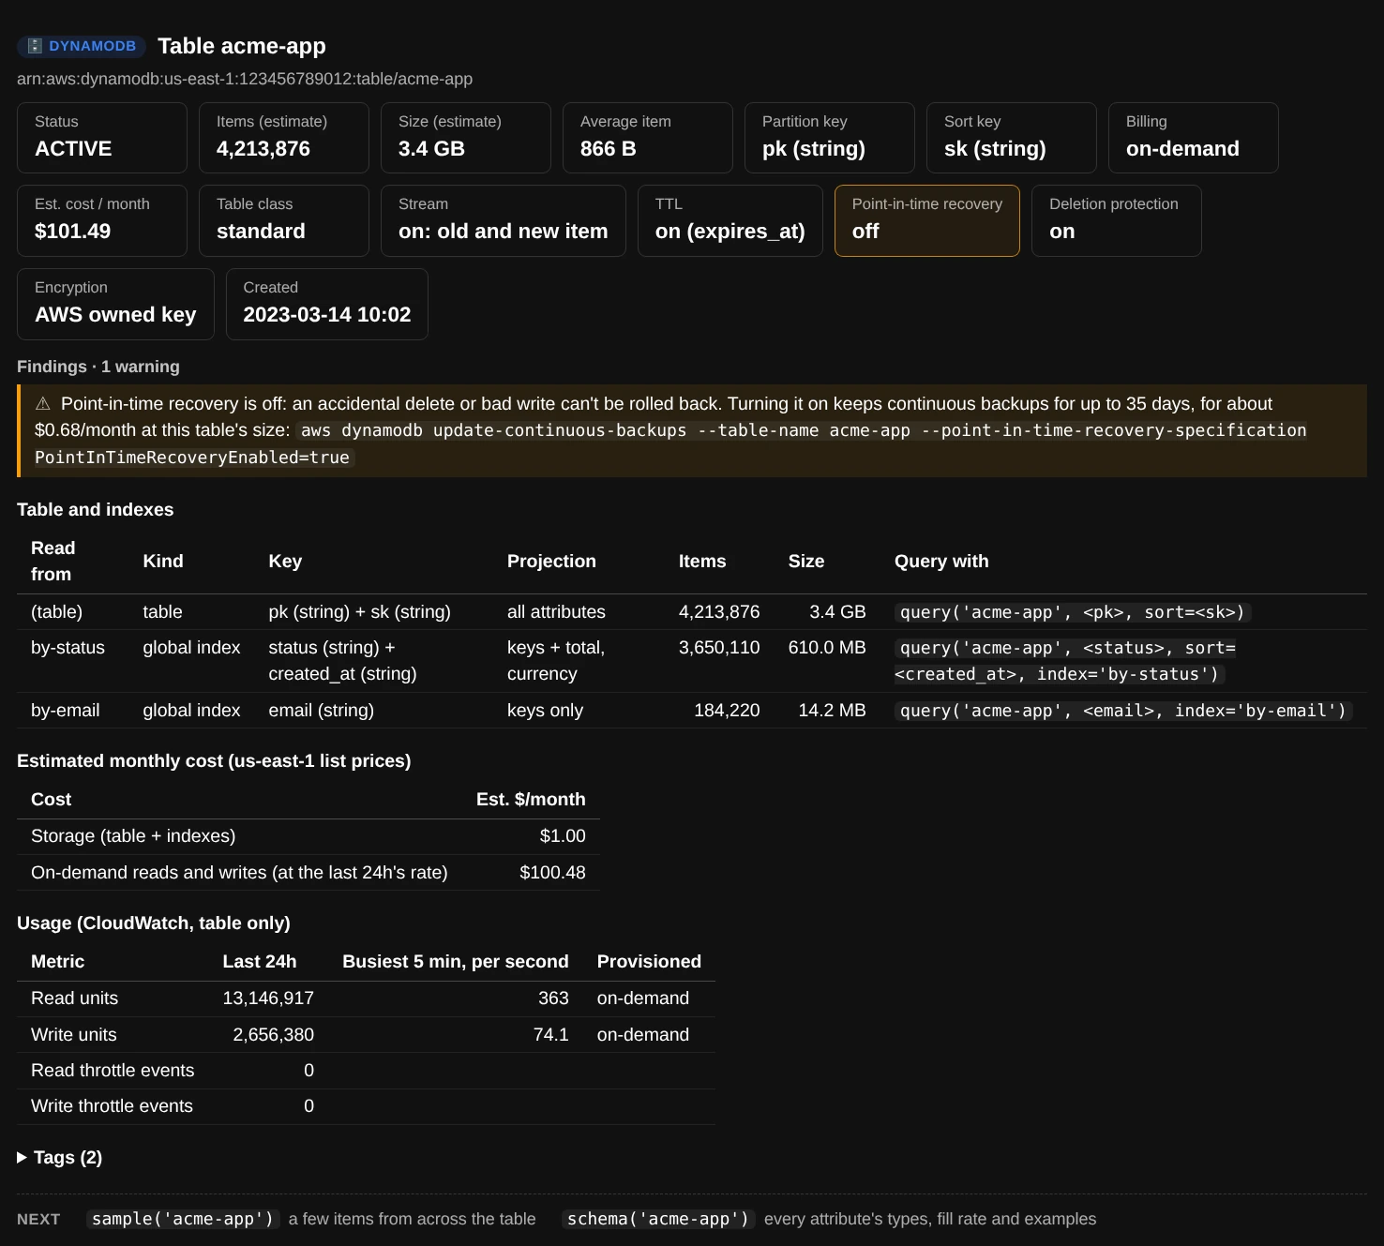The width and height of the screenshot is (1384, 1246).
Task: Click the Status card showing ACTIVE
Action: 102,138
